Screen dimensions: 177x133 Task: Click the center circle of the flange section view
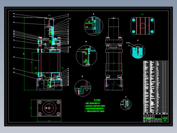click(143, 26)
